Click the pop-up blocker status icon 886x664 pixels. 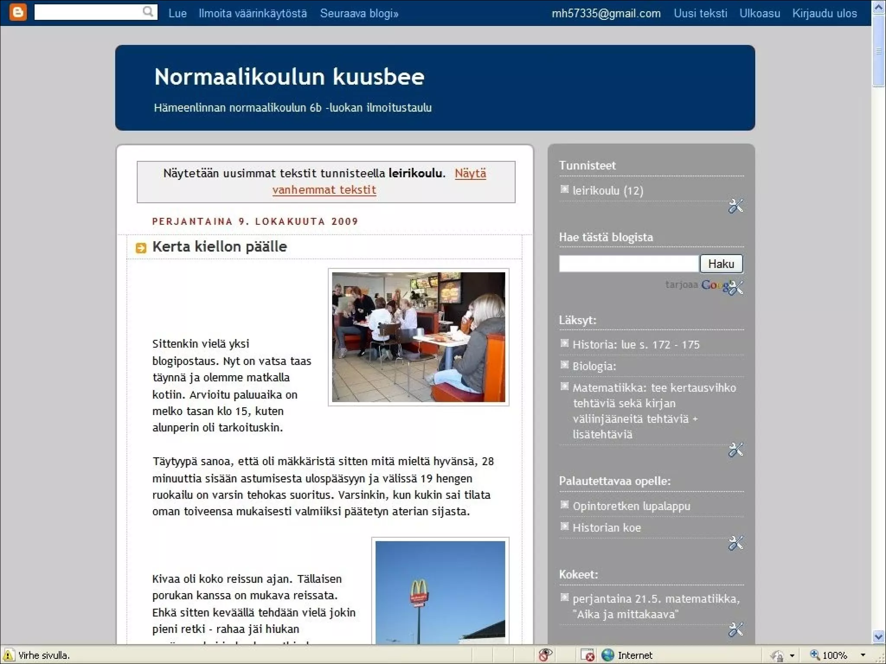pyautogui.click(x=587, y=655)
